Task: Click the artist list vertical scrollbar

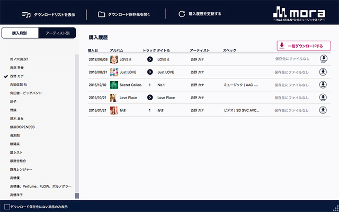Action: coord(77,122)
